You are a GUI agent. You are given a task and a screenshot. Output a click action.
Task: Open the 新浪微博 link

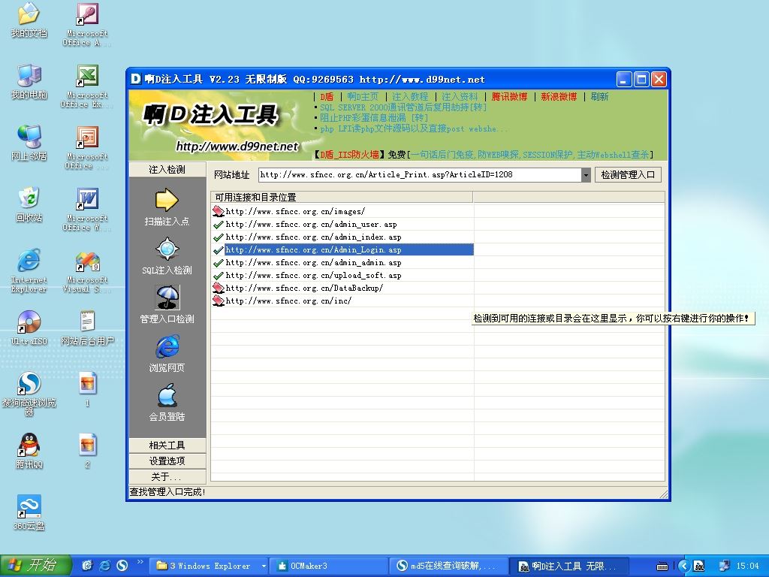(559, 97)
